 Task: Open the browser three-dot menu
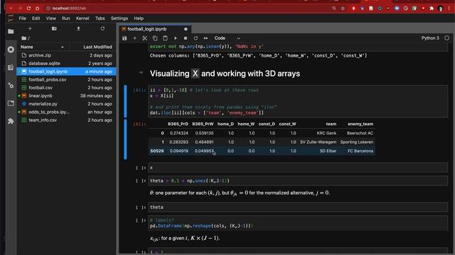pos(449,8)
